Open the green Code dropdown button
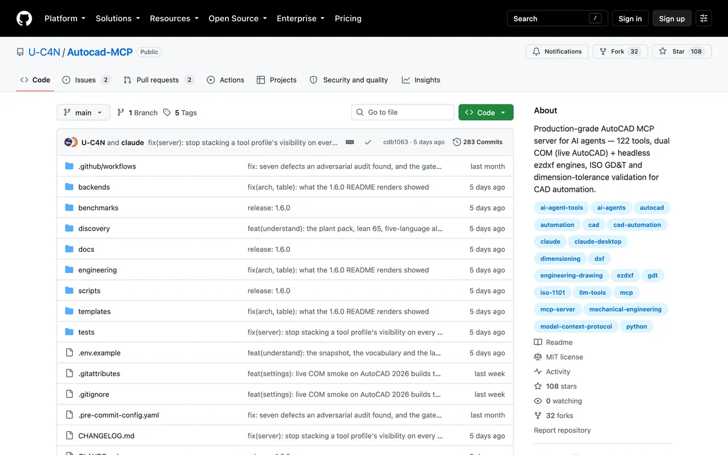Screen dimensions: 728x455 [486, 112]
